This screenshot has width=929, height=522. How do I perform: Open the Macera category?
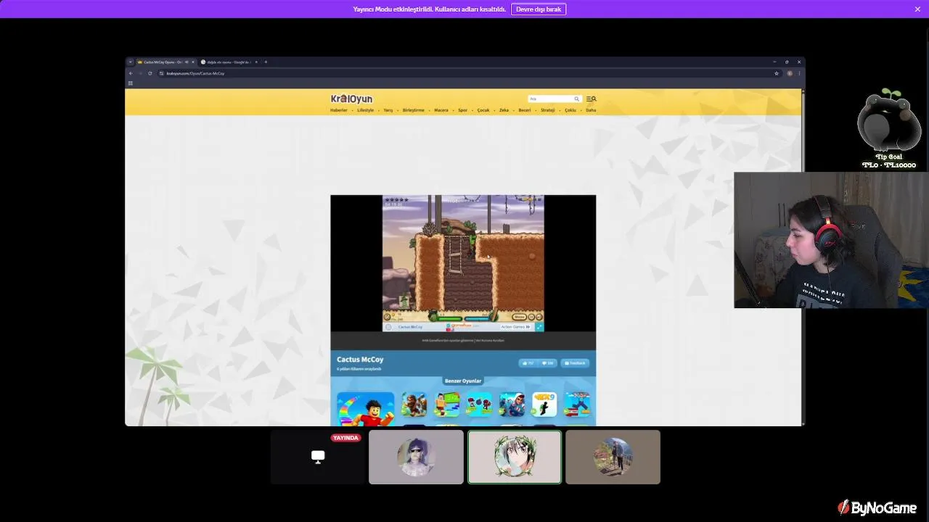click(x=441, y=110)
